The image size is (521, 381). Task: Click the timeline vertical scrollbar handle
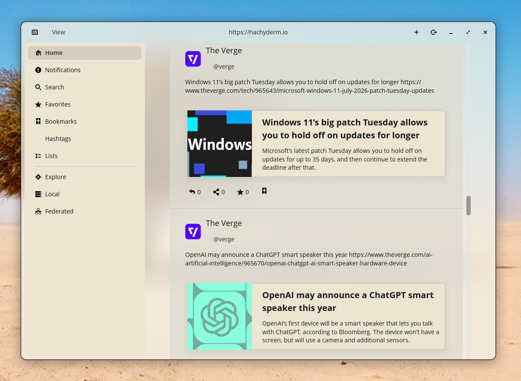tap(469, 205)
